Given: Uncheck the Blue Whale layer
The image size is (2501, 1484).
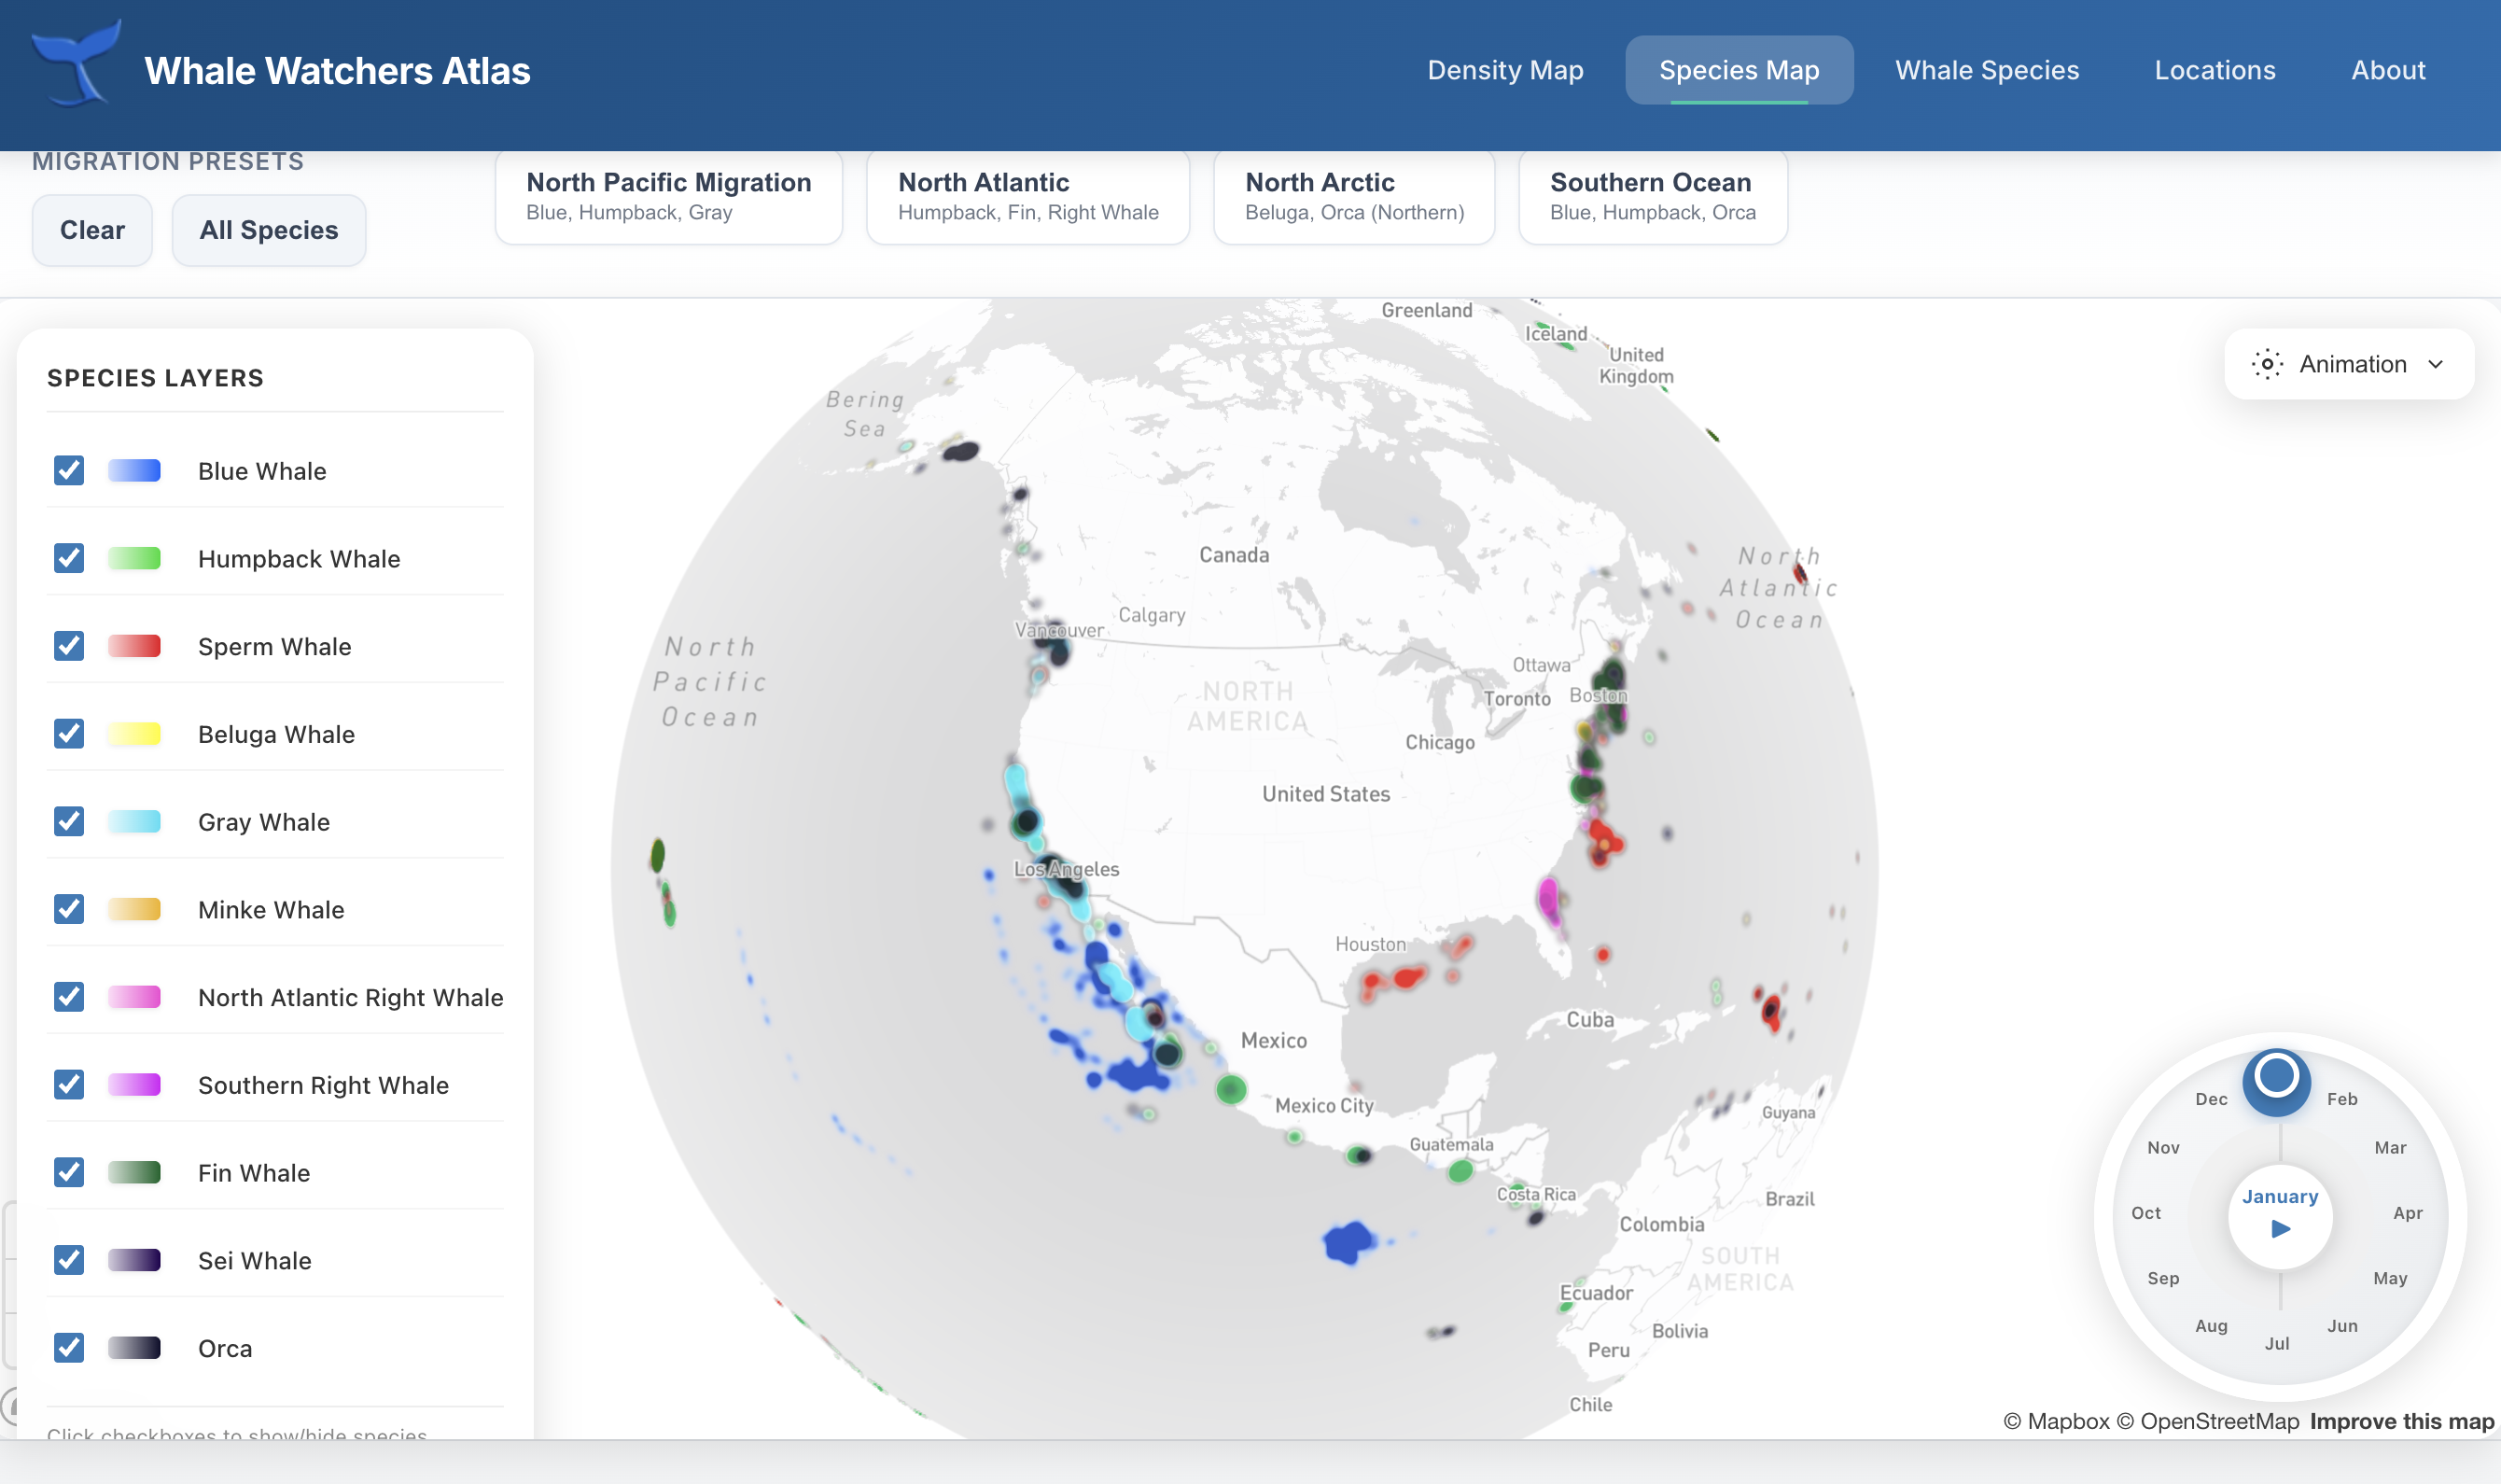Looking at the screenshot, I should point(68,470).
